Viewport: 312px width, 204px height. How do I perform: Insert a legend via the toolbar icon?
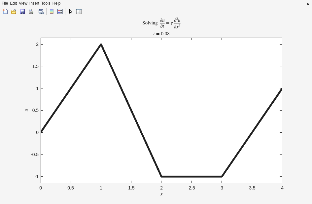pyautogui.click(x=60, y=12)
